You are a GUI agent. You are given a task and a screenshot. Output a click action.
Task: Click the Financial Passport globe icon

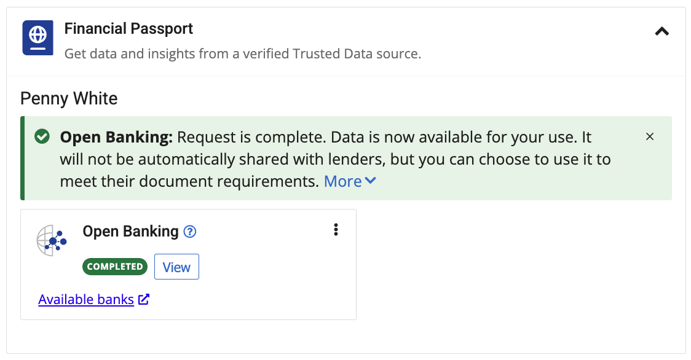click(38, 38)
